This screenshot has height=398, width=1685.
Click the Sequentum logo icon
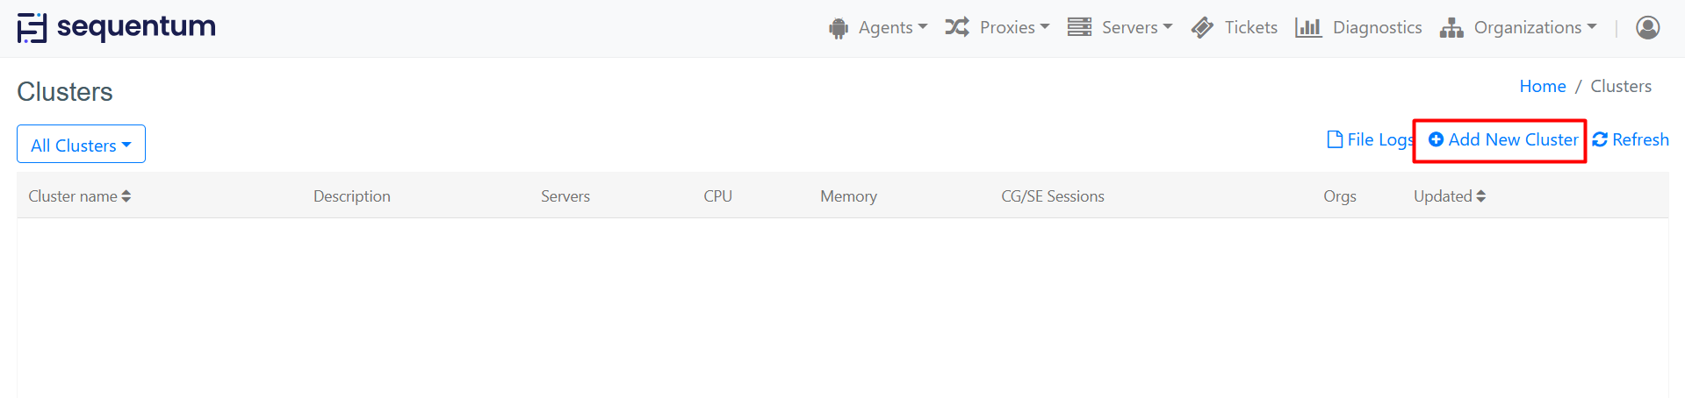32,28
